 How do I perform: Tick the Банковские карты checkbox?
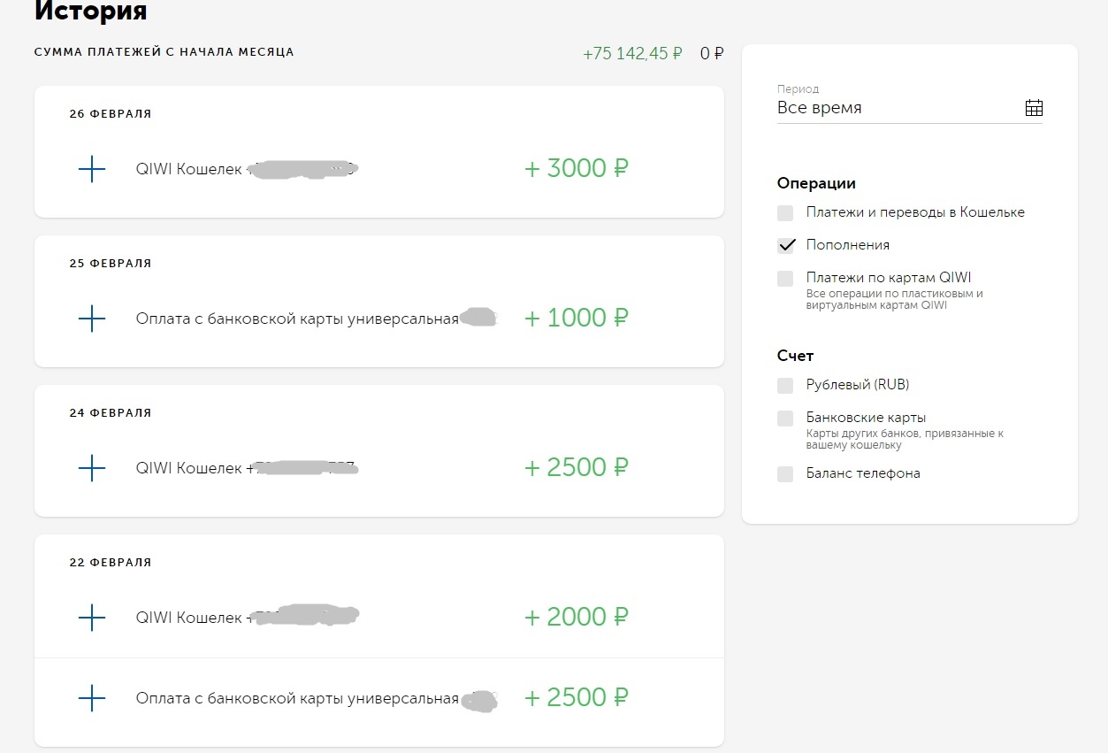pos(785,419)
